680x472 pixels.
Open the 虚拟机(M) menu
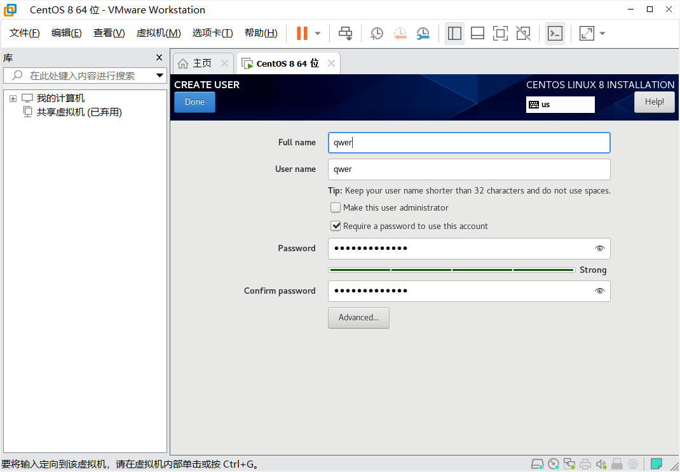[x=158, y=33]
